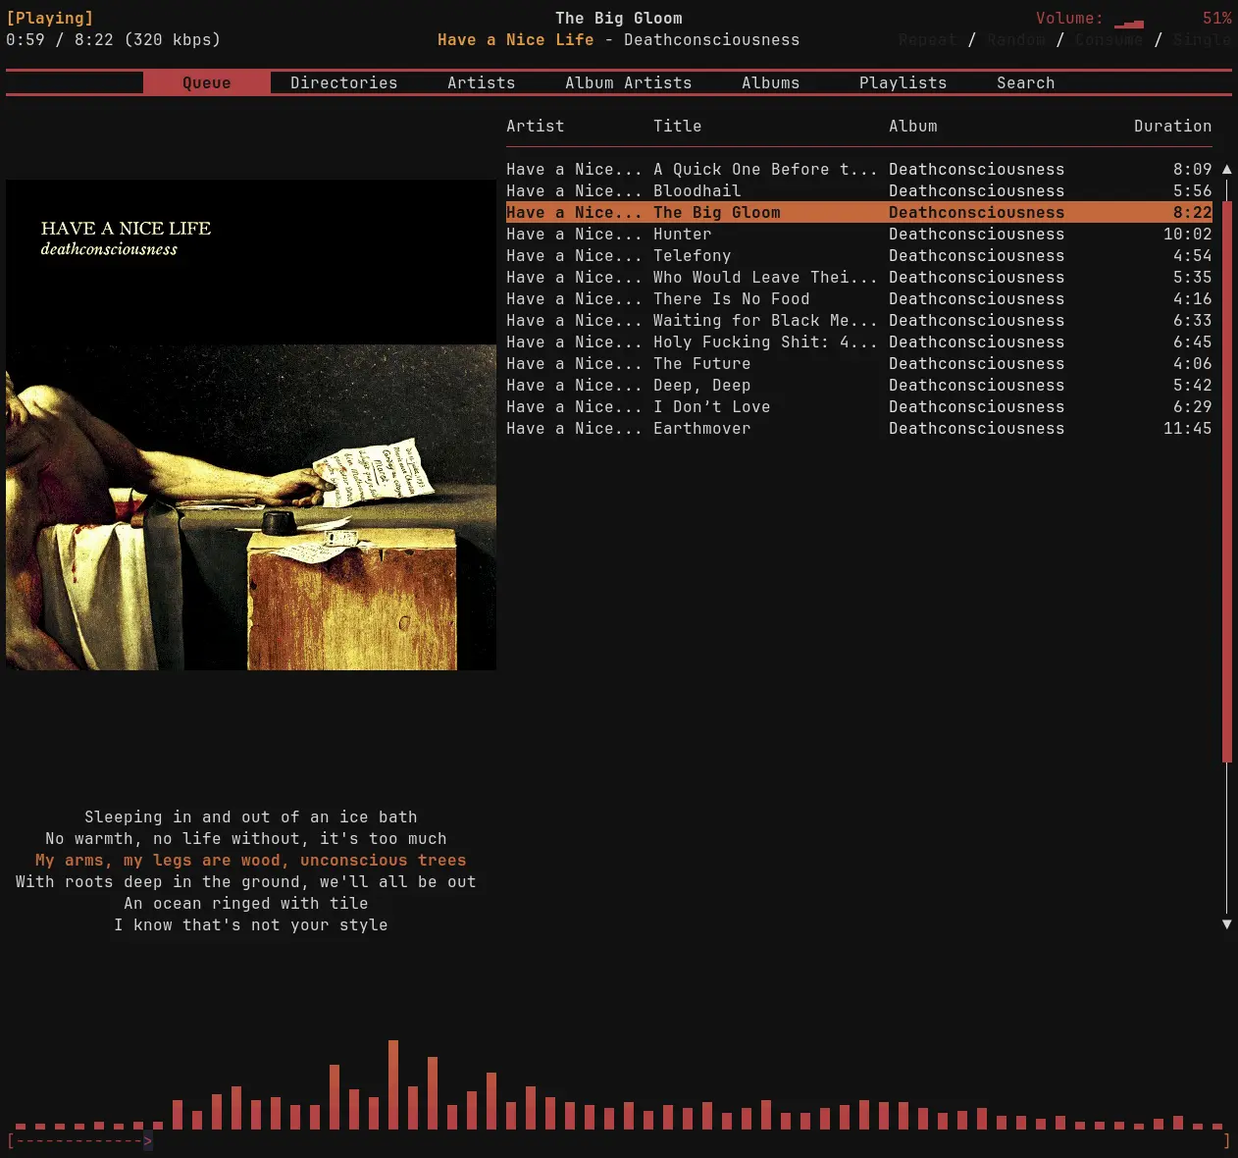Select "Bloodhail" in the queue
Viewport: 1238px width, 1158px height.
tap(697, 190)
